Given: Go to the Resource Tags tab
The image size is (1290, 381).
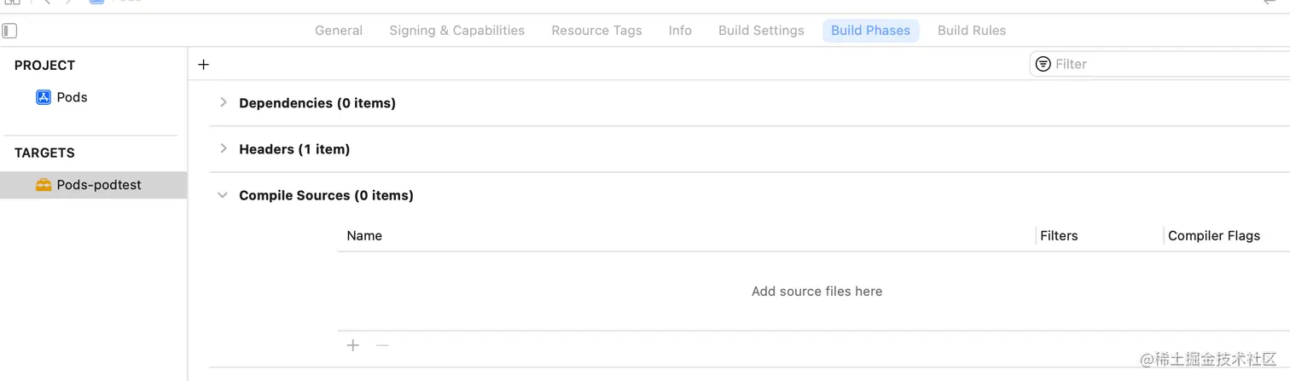Looking at the screenshot, I should [596, 31].
